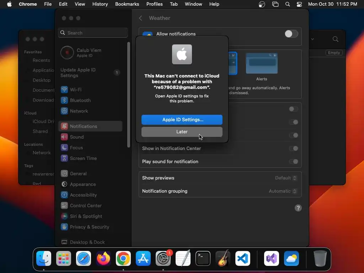Open Visual Studio (purple) from the Dock

(x=272, y=258)
